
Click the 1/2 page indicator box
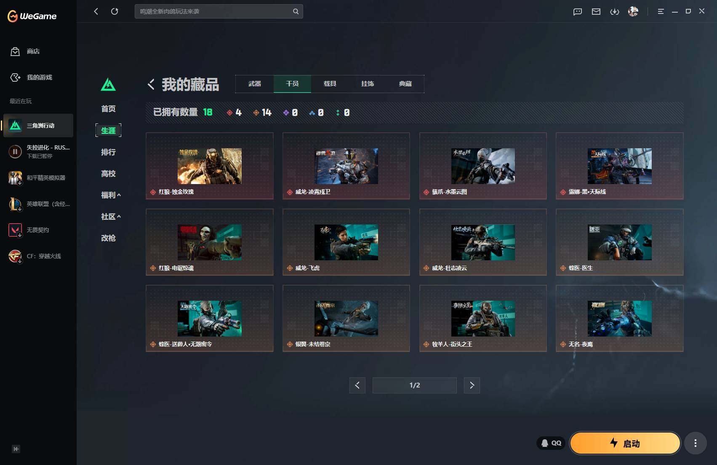(415, 385)
